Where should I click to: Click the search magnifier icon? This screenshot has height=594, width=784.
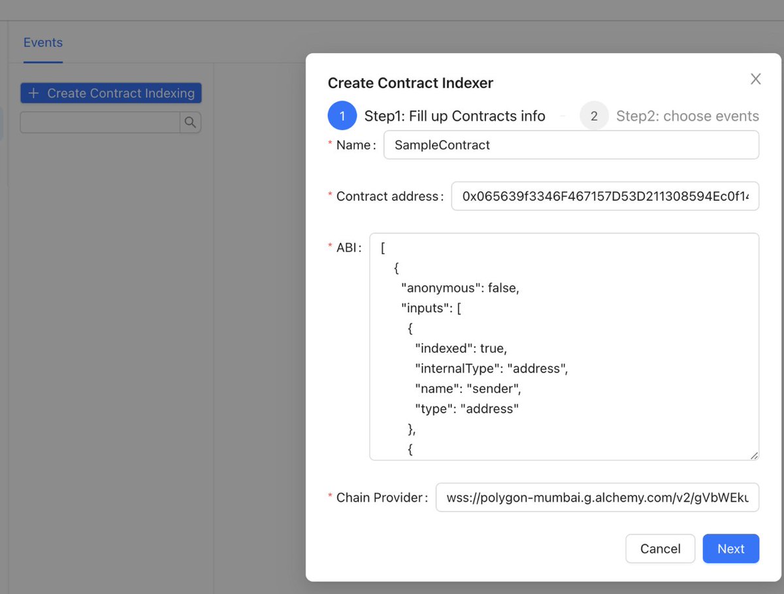click(x=190, y=122)
